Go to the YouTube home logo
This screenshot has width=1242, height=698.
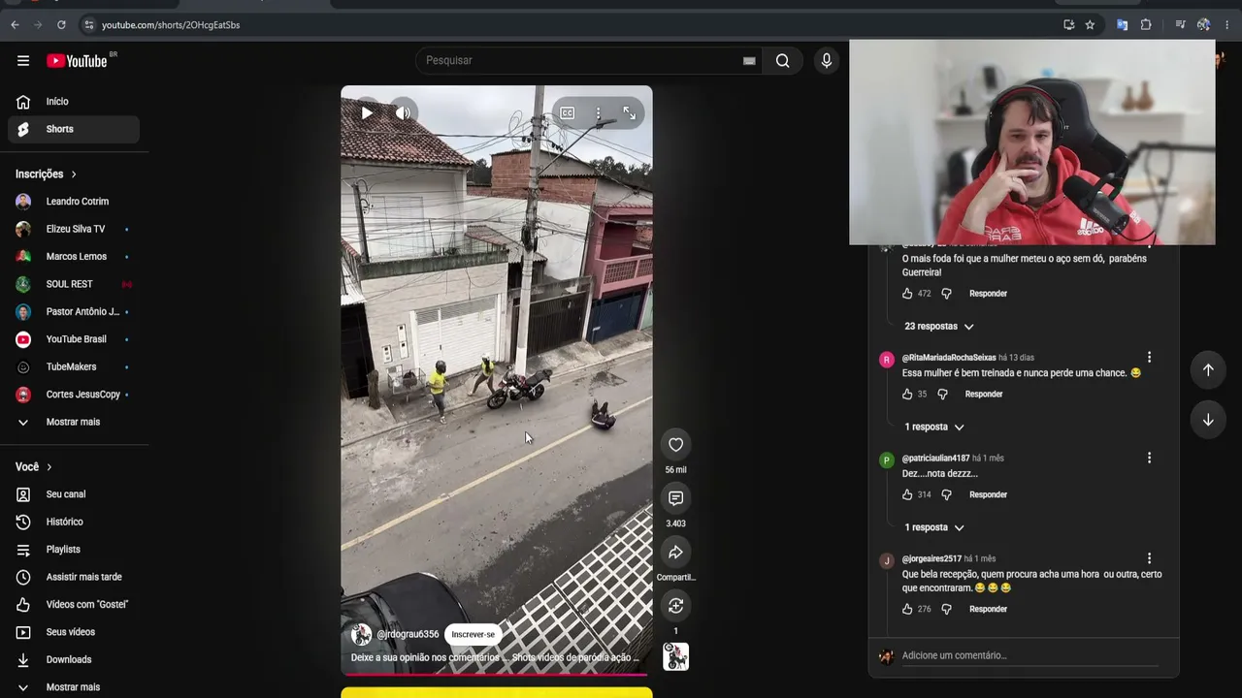77,61
